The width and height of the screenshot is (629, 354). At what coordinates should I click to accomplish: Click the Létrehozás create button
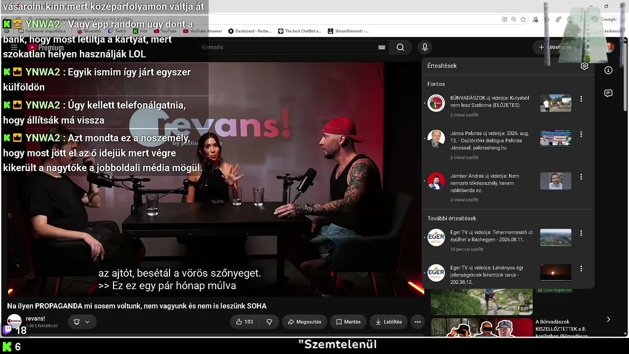coord(555,47)
